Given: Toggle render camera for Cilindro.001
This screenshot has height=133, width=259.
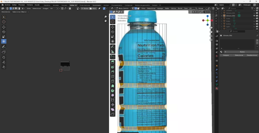Looking at the screenshot, I should pyautogui.click(x=257, y=13).
